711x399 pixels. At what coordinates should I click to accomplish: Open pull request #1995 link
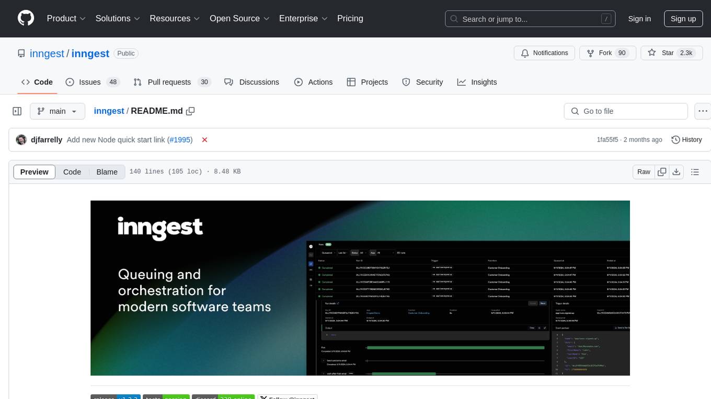179,140
